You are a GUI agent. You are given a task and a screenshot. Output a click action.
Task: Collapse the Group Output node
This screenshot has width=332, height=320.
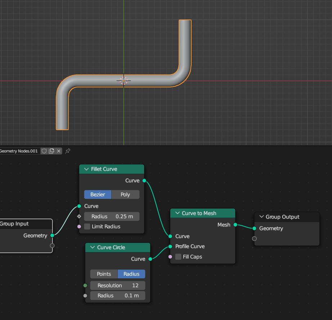tap(261, 217)
